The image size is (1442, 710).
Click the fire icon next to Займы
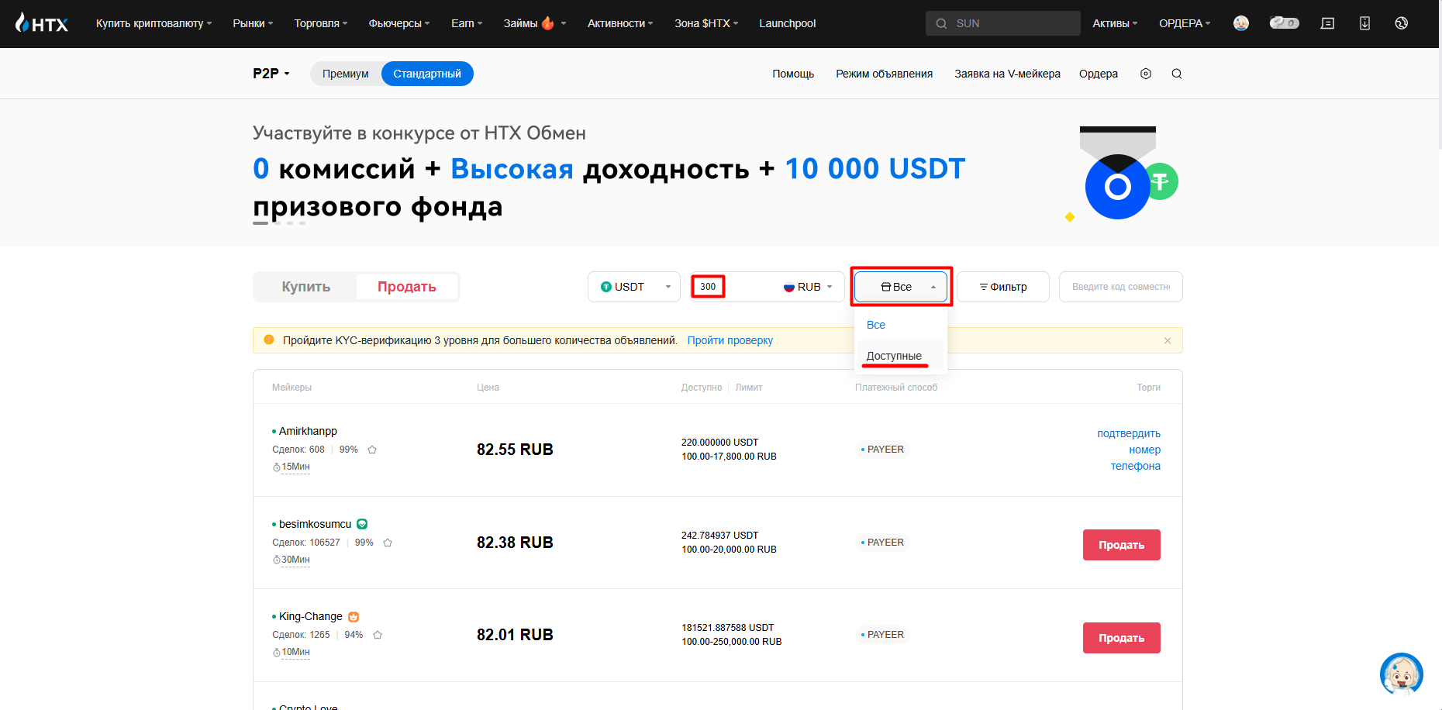(x=548, y=23)
